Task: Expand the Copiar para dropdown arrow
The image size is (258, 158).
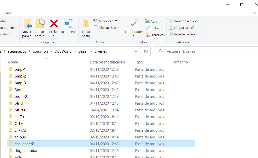Action: click(x=43, y=36)
